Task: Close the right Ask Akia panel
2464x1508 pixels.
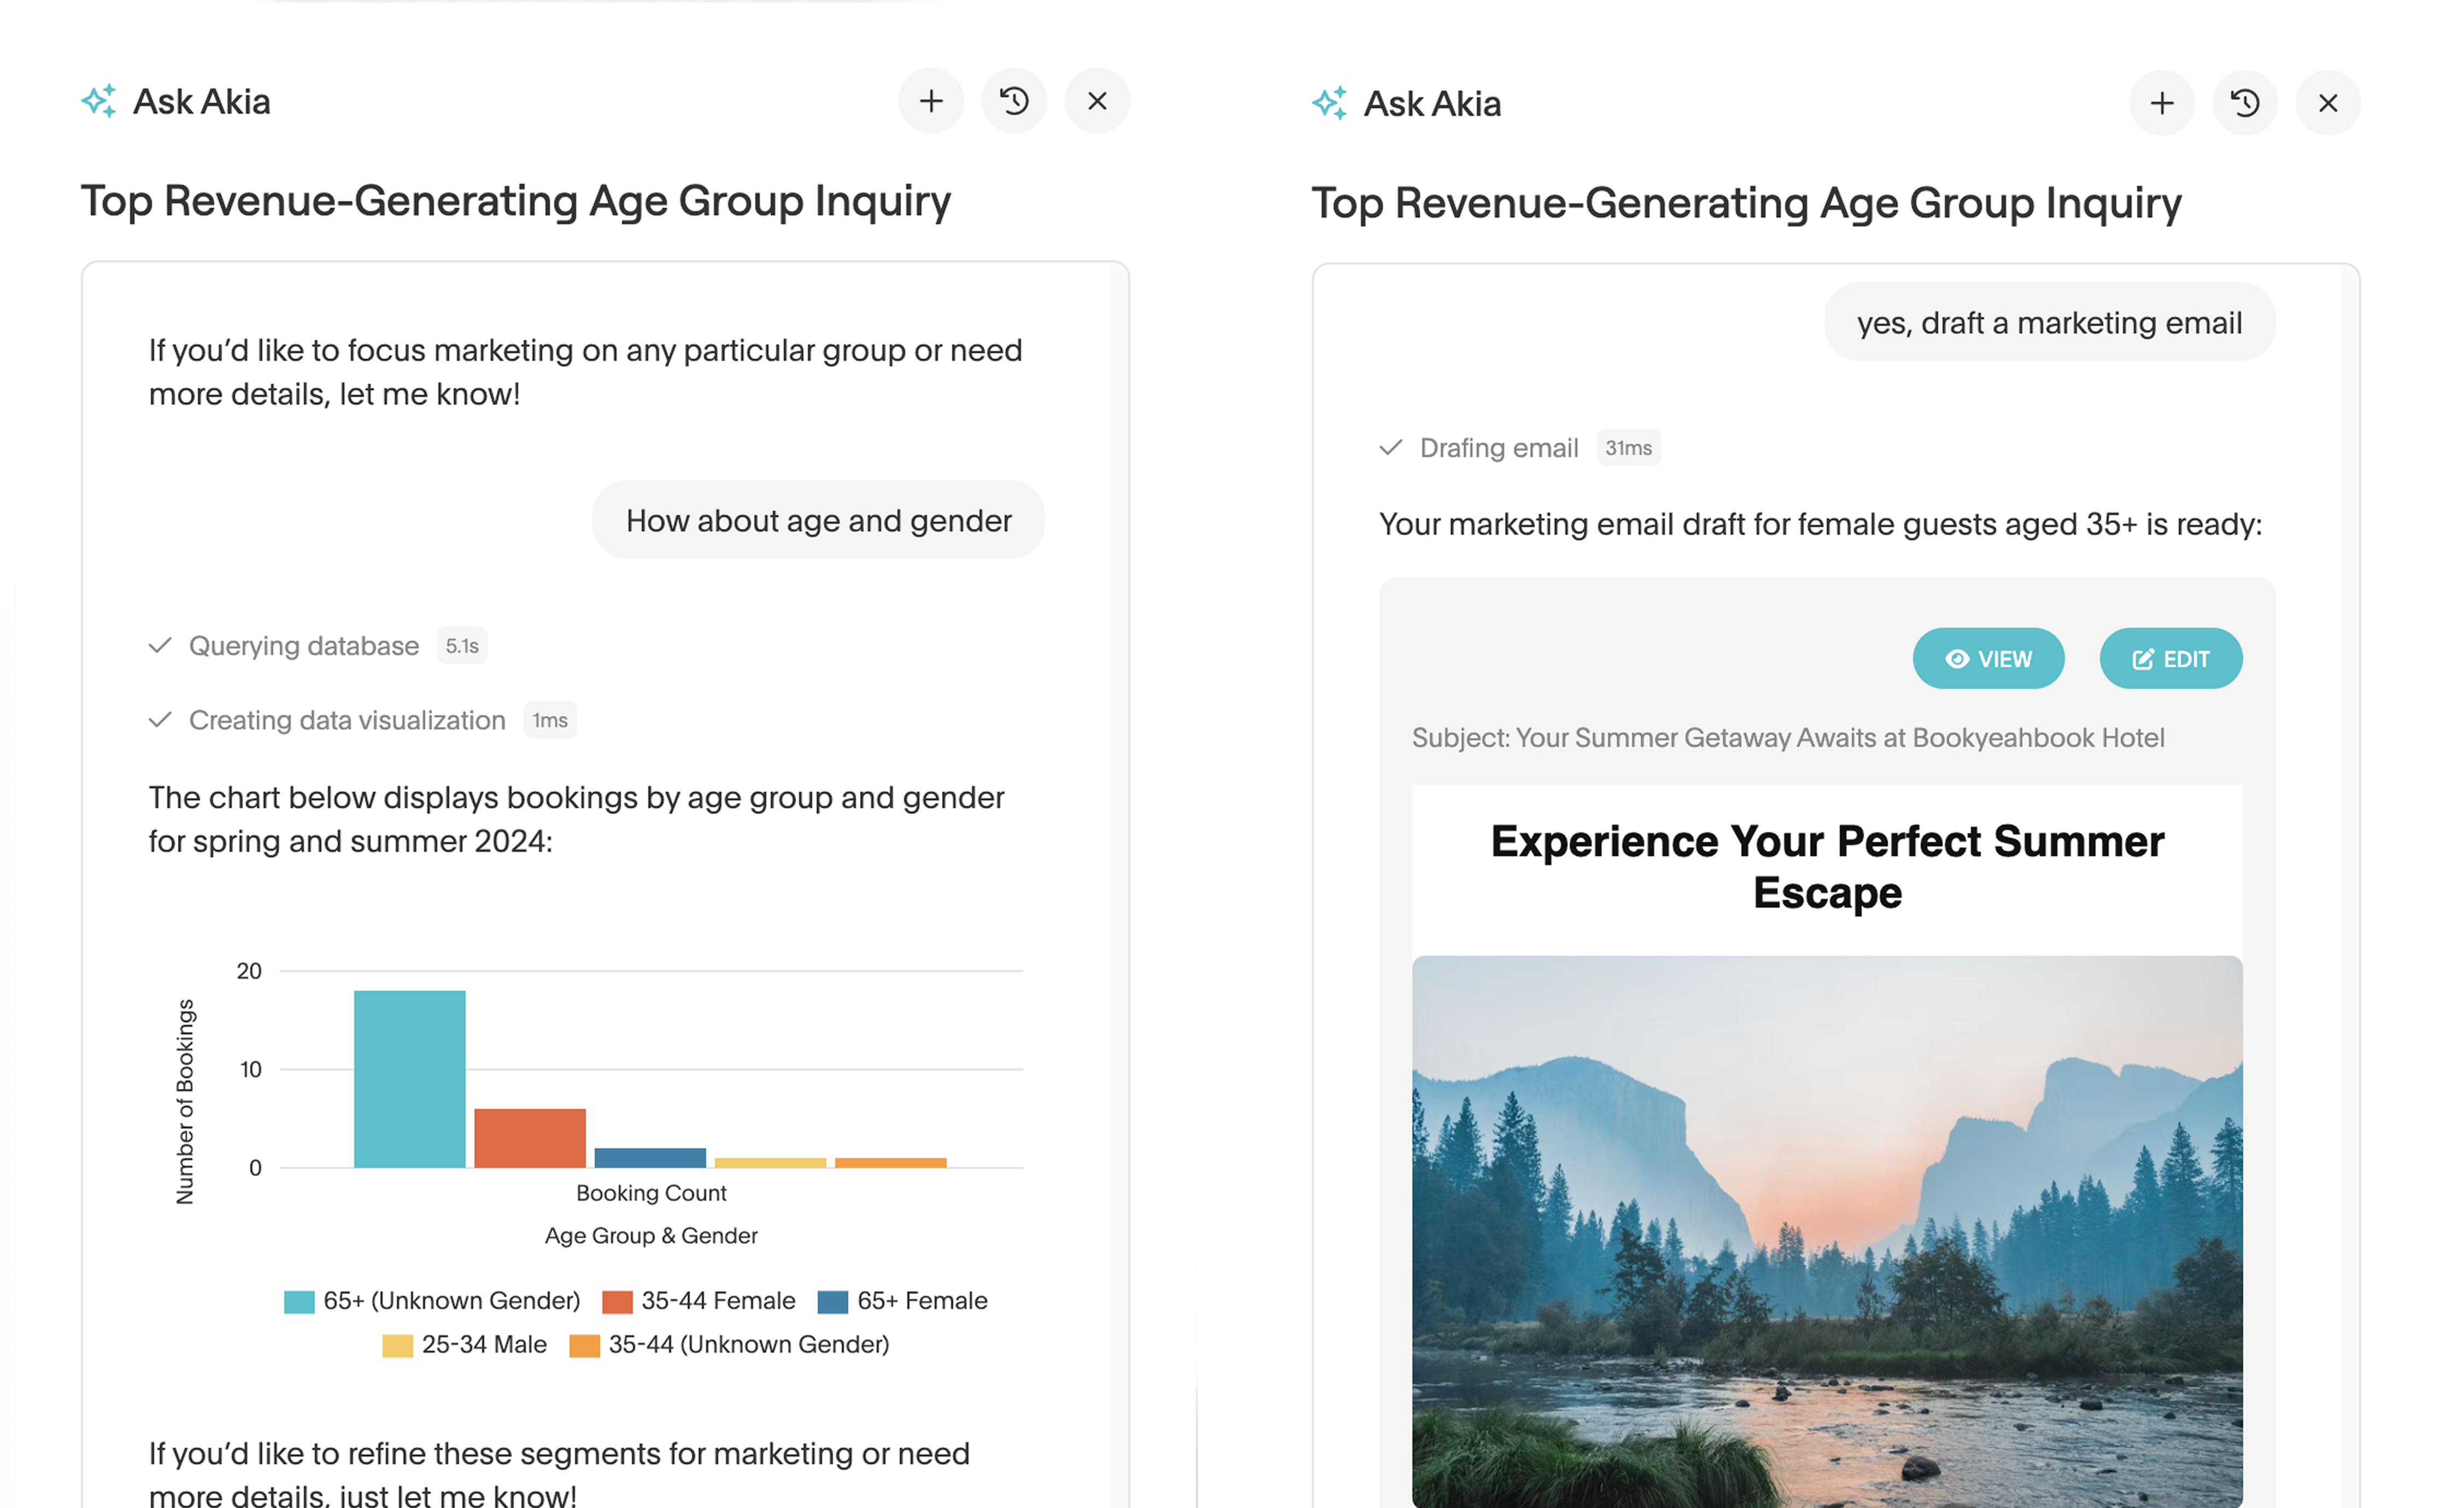Action: pos(2328,103)
